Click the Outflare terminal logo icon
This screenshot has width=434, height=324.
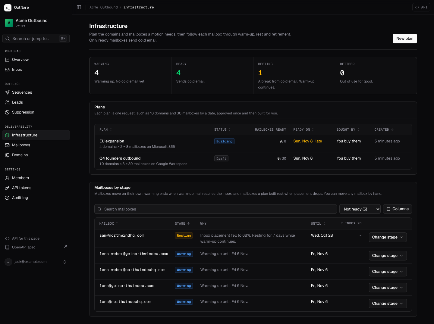pos(8,8)
